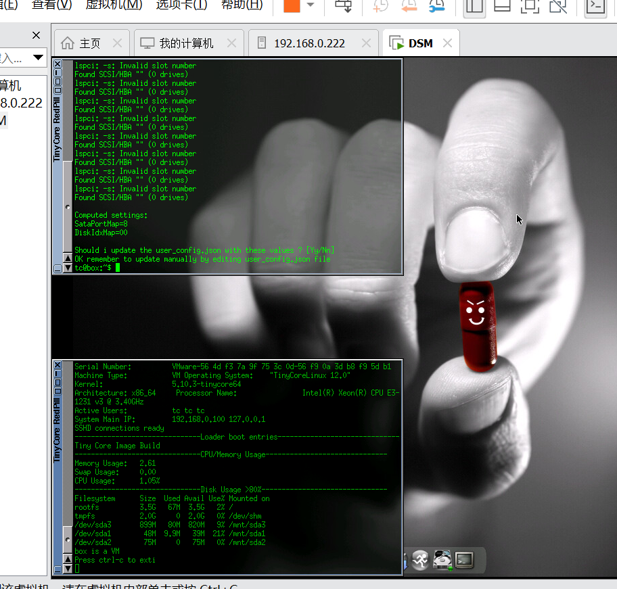Image resolution: width=617 pixels, height=589 pixels.
Task: Switch to the 我的计算机 tab
Action: tap(186, 43)
